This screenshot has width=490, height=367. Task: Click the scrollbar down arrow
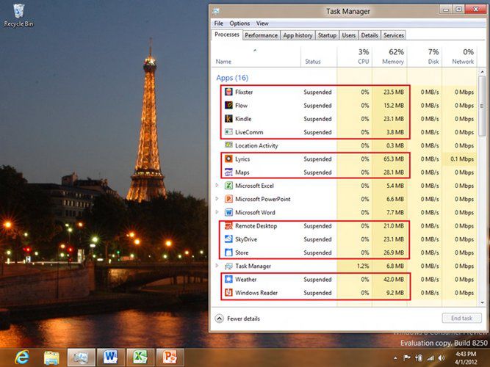point(482,302)
